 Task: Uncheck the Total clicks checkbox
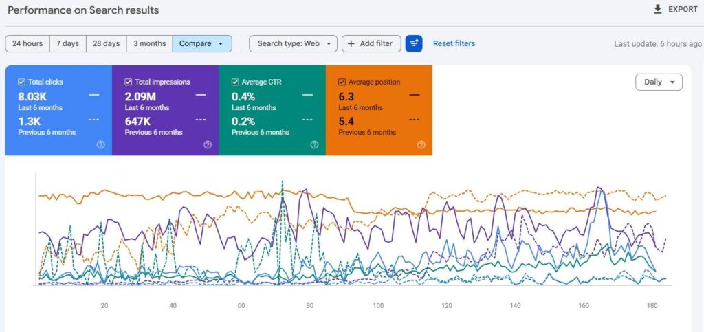click(x=21, y=82)
